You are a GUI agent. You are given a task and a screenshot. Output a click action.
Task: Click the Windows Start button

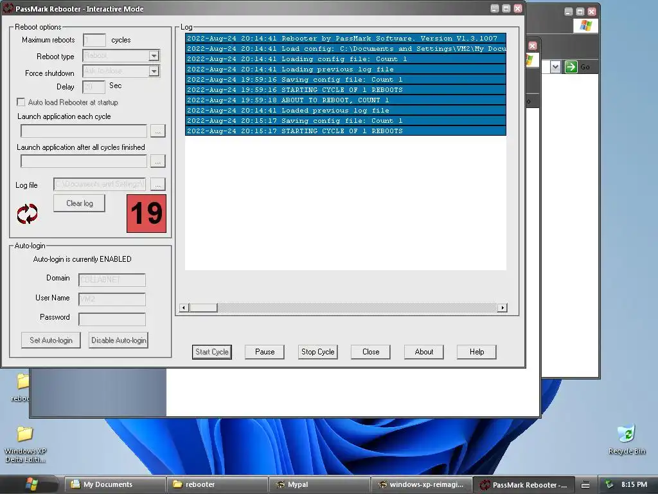pos(30,484)
